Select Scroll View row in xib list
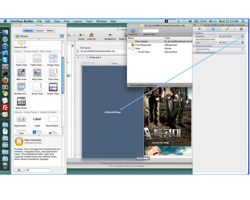The image size is (250, 200). (160, 52)
